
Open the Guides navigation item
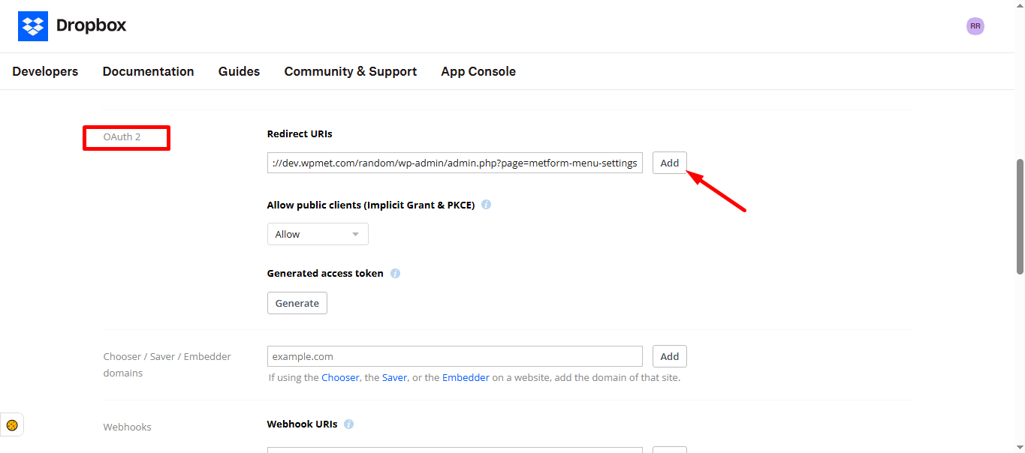[239, 71]
